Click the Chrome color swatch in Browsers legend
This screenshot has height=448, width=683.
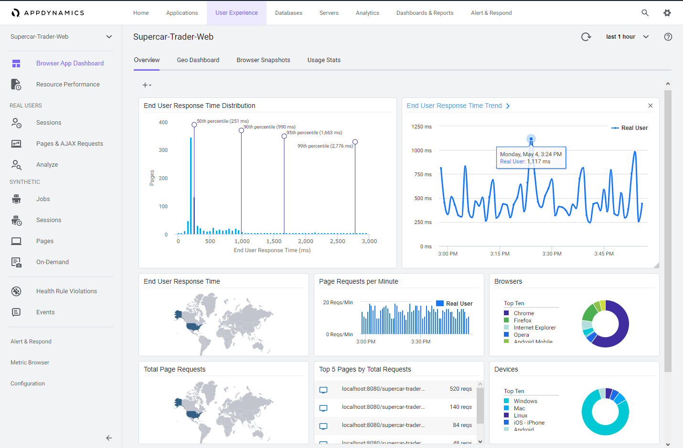(506, 313)
